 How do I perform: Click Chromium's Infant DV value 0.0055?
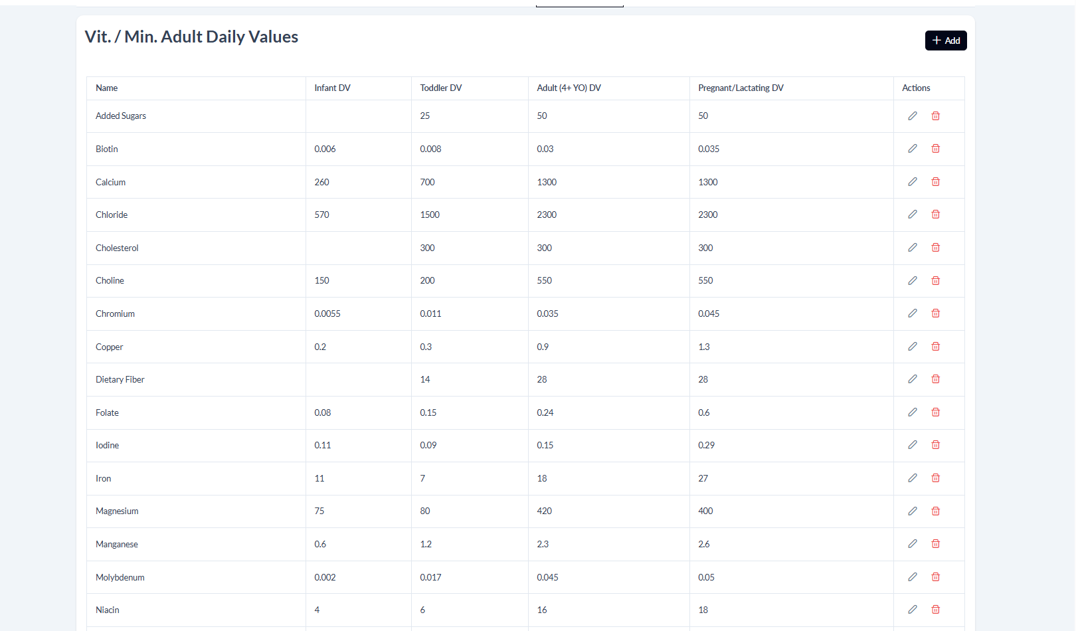click(x=327, y=314)
